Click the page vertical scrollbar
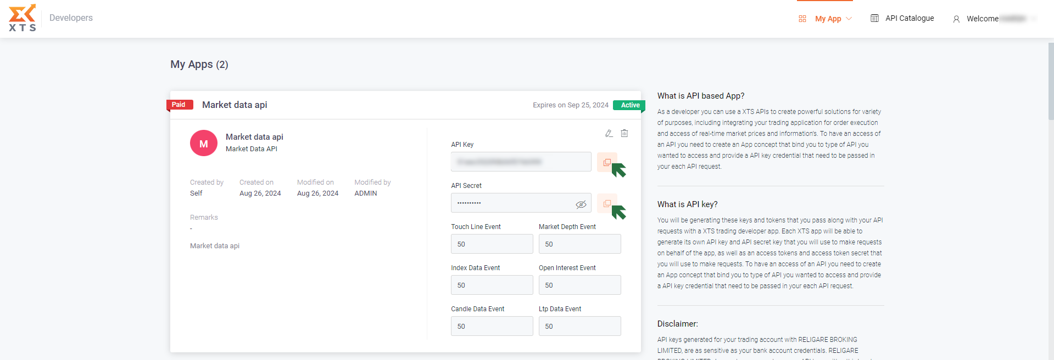The height and width of the screenshot is (360, 1054). click(1051, 82)
